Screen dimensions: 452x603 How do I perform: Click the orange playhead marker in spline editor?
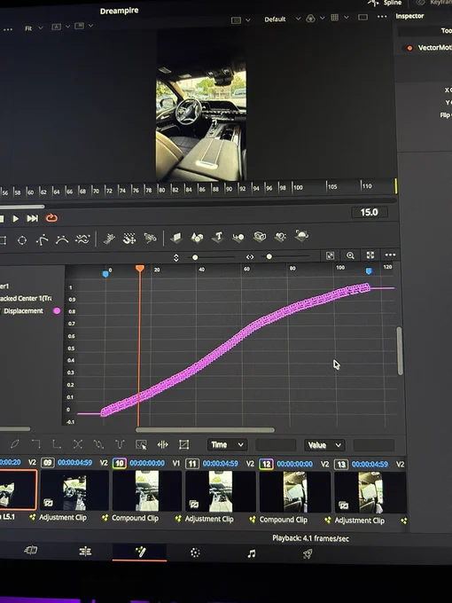pyautogui.click(x=140, y=268)
